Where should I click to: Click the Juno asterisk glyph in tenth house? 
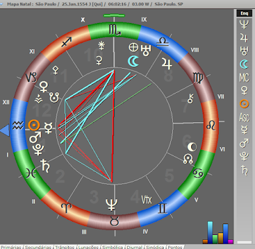pyautogui.click(x=101, y=46)
